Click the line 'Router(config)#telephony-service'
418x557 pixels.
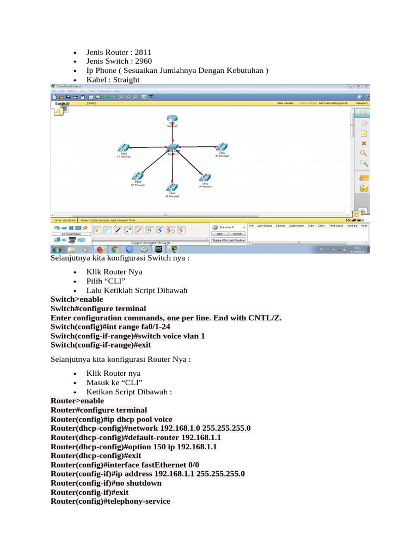[110, 501]
